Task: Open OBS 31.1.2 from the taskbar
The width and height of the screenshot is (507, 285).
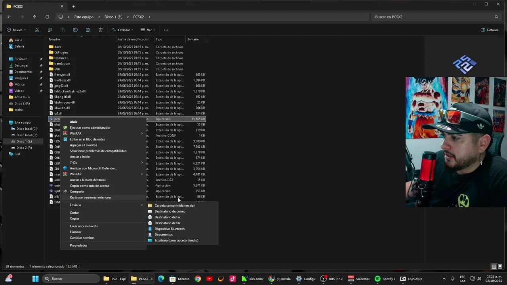Action: (x=332, y=279)
